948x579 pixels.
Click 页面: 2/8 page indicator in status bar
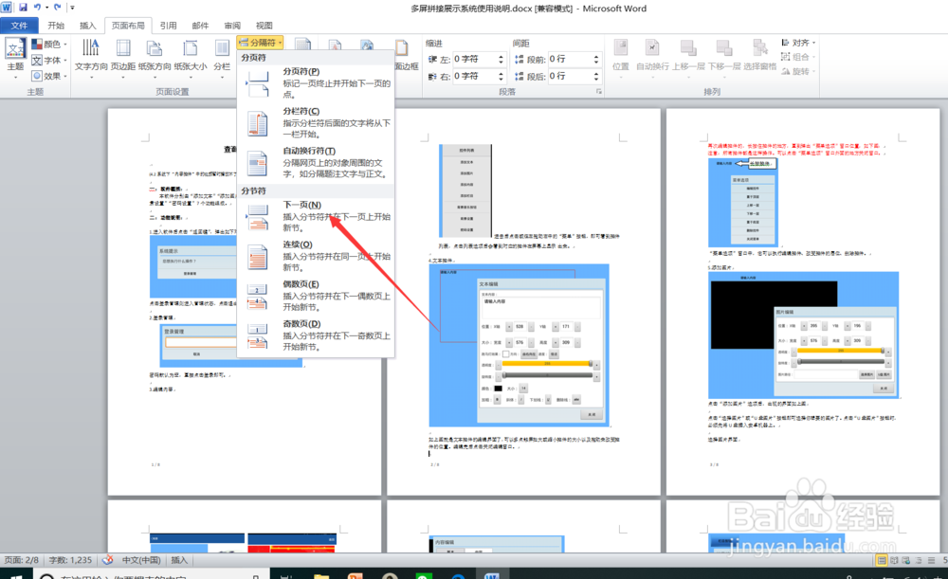pos(21,560)
